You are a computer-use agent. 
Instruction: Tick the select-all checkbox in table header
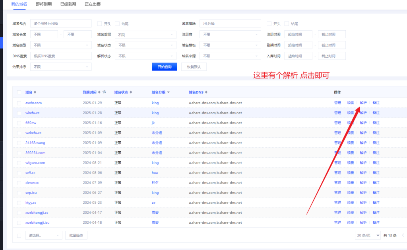pos(19,92)
